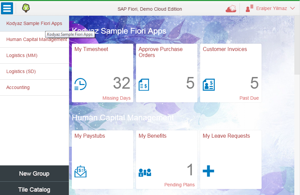This screenshot has height=195, width=300.
Task: Click the 5 count on Customer Invoices
Action: coord(255,83)
